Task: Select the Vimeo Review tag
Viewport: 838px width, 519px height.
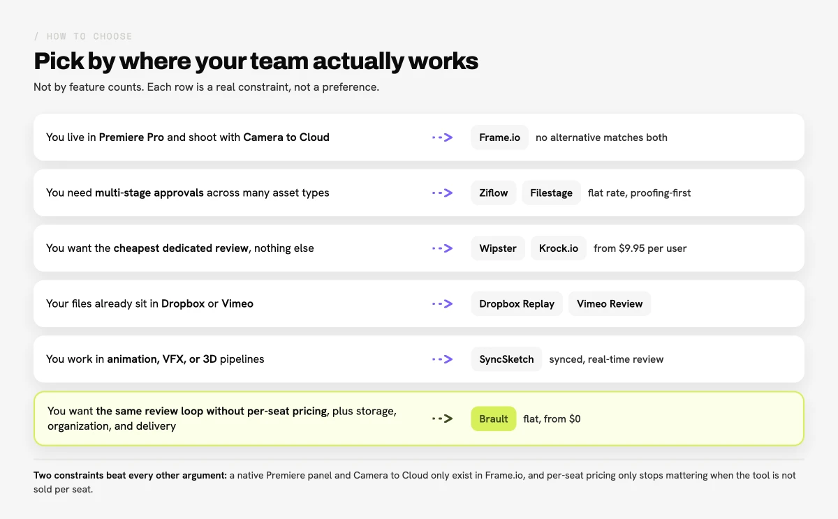Action: pyautogui.click(x=610, y=303)
